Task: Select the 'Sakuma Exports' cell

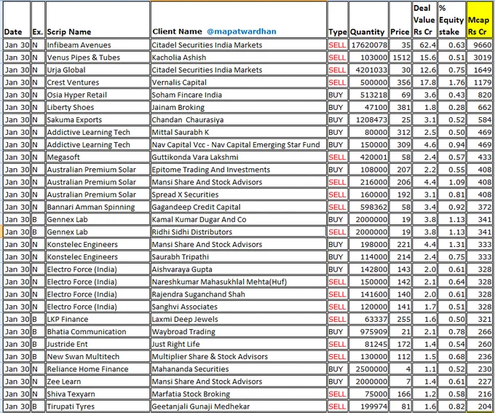Action: pyautogui.click(x=98, y=119)
